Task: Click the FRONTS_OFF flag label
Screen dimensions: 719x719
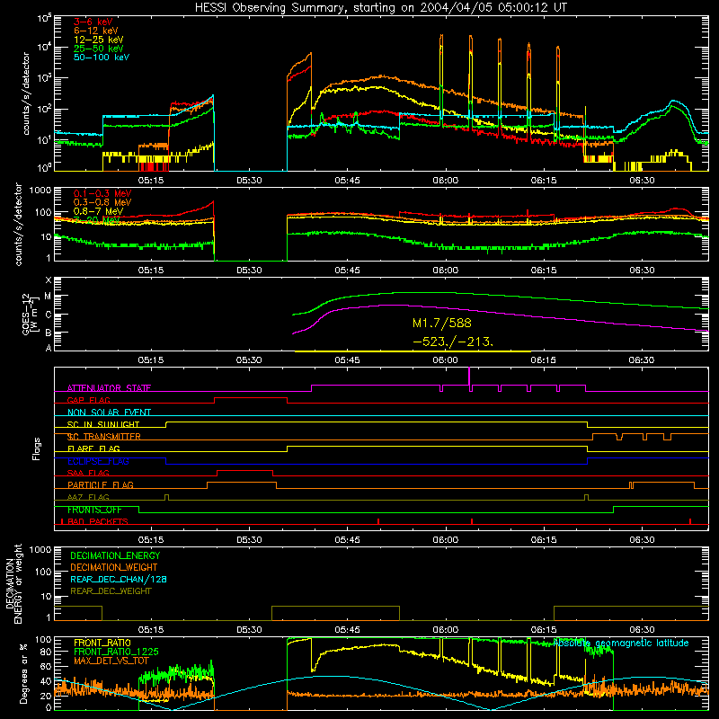Action: click(94, 510)
